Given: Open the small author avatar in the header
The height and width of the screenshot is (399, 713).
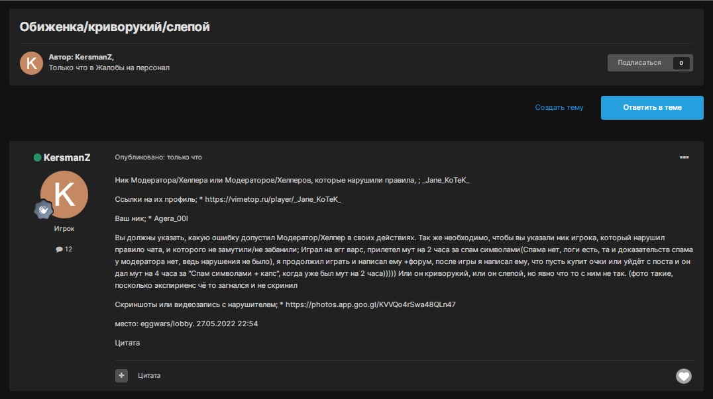Looking at the screenshot, I should 31,63.
